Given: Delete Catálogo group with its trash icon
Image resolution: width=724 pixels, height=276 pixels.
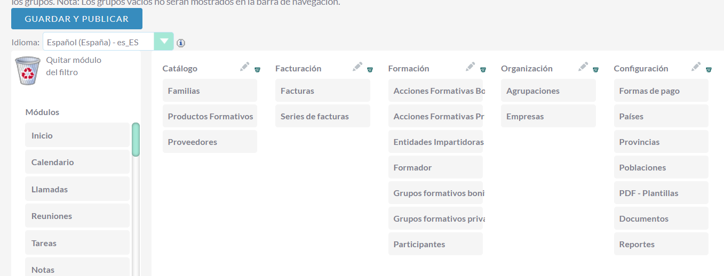Looking at the screenshot, I should click(257, 69).
